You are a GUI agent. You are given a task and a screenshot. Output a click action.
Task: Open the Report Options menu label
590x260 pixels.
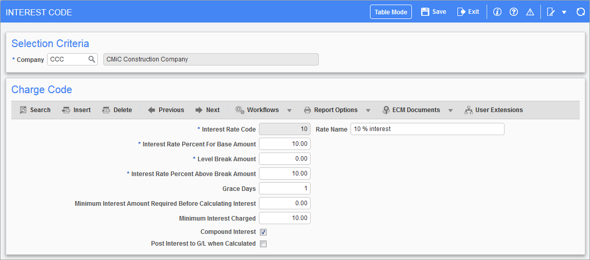(x=336, y=110)
